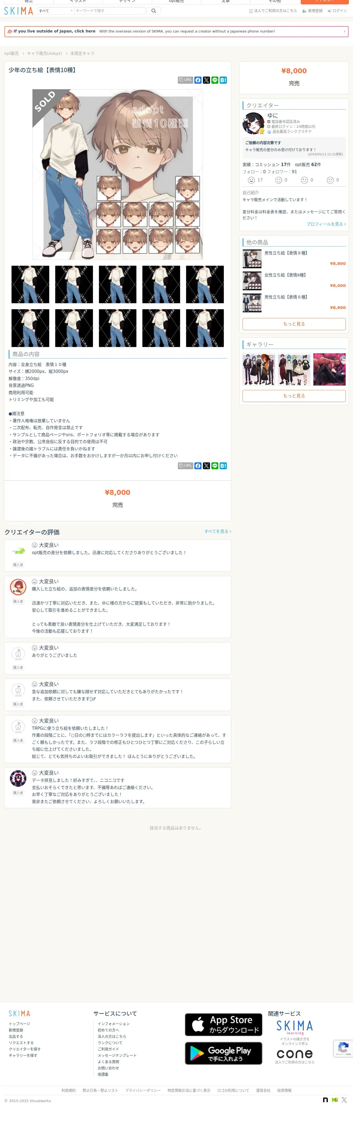Open 新規登録 in the header
Image resolution: width=353 pixels, height=1123 pixels.
313,11
